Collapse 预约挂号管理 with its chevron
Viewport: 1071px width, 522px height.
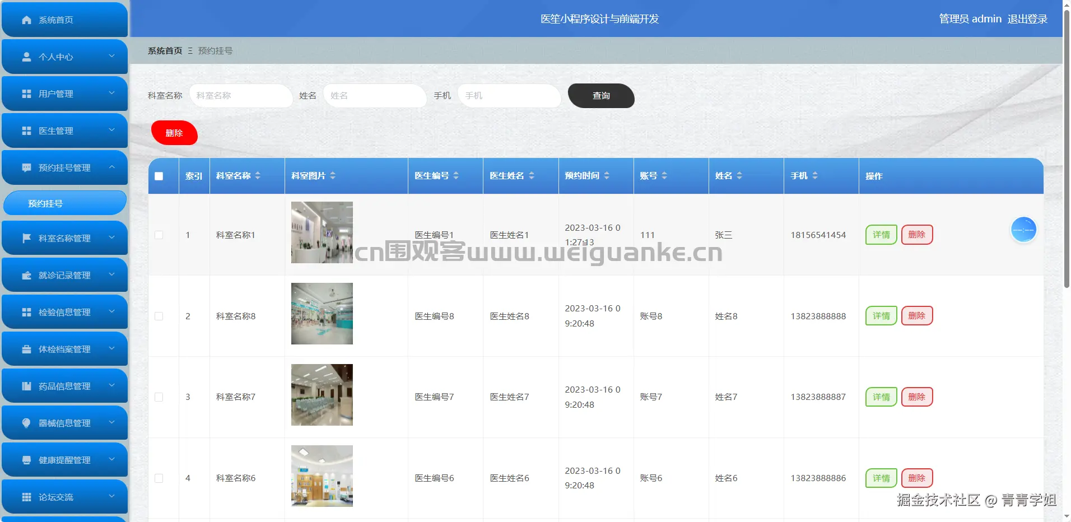pos(111,167)
